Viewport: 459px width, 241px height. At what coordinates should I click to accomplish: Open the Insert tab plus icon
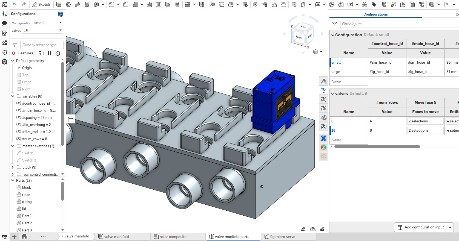point(4,14)
